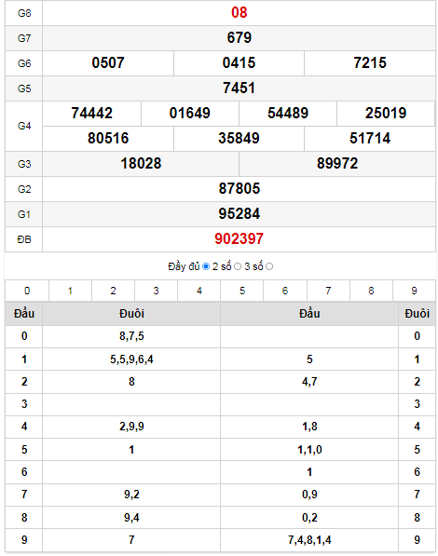Image resolution: width=438 pixels, height=556 pixels.
Task: Select digit 0 in the number filter row
Action: click(x=27, y=291)
